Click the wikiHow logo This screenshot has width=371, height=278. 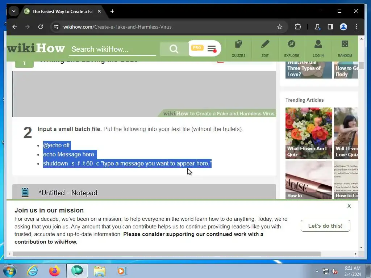pyautogui.click(x=36, y=48)
